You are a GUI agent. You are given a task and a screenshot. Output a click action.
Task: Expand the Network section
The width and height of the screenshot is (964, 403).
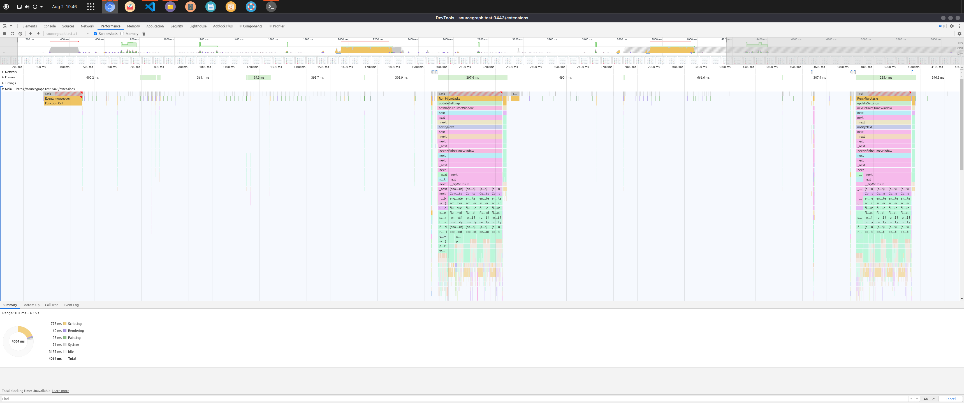(3, 72)
